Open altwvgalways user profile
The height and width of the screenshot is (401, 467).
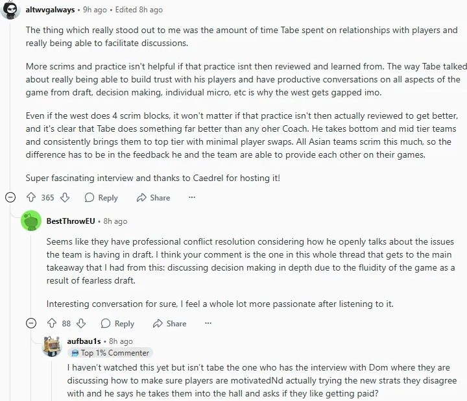tap(51, 10)
